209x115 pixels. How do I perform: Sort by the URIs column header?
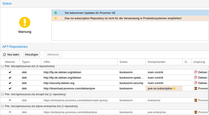tap(79, 62)
